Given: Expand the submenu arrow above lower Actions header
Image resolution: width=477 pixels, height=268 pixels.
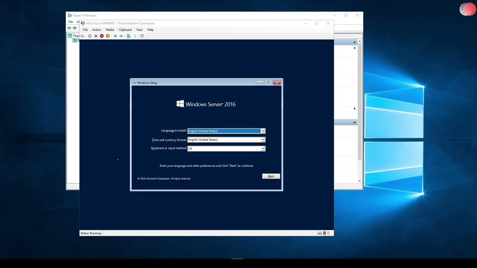Looking at the screenshot, I should [x=354, y=109].
